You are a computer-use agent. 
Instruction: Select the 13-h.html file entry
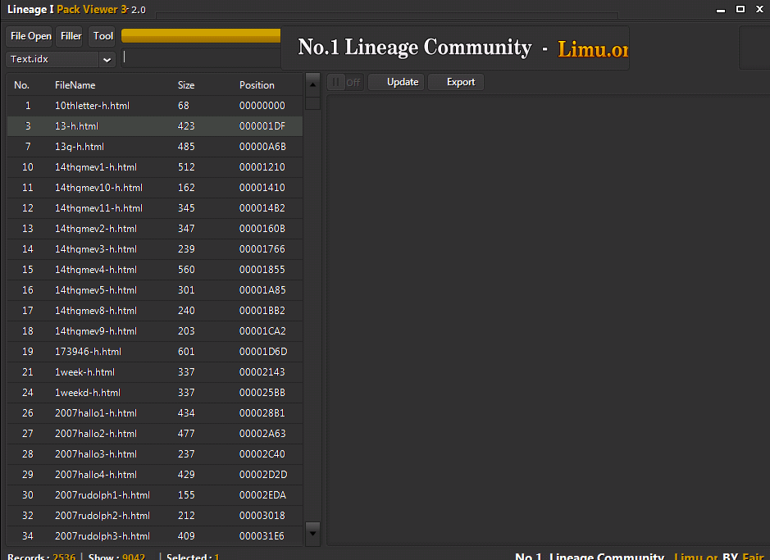(155, 126)
